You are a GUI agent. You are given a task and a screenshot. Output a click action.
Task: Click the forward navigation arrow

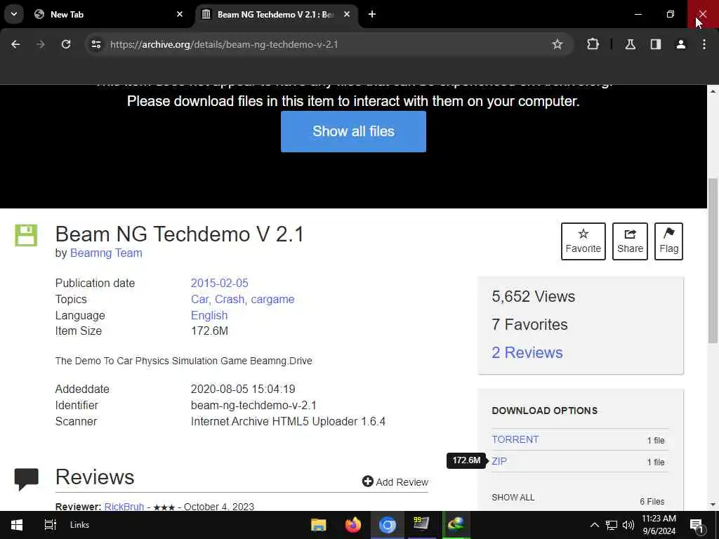click(x=40, y=44)
